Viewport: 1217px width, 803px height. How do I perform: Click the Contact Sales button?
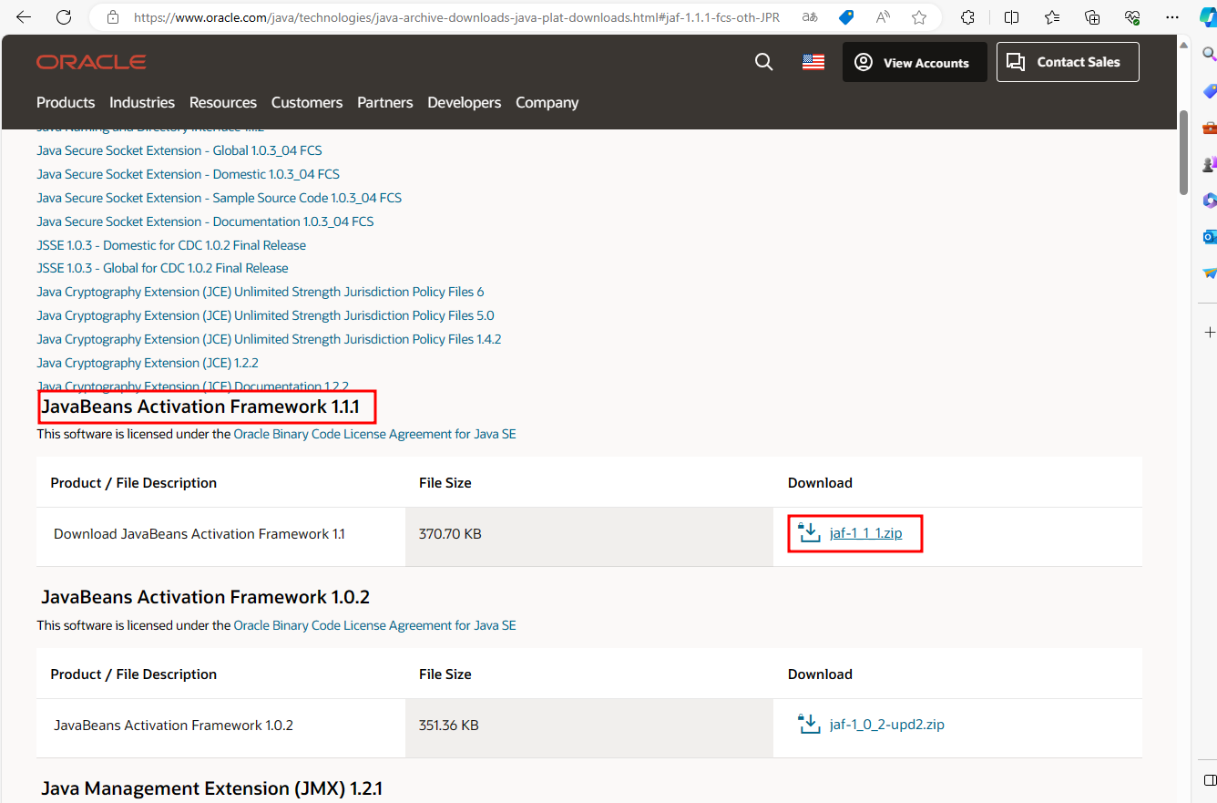click(1068, 62)
